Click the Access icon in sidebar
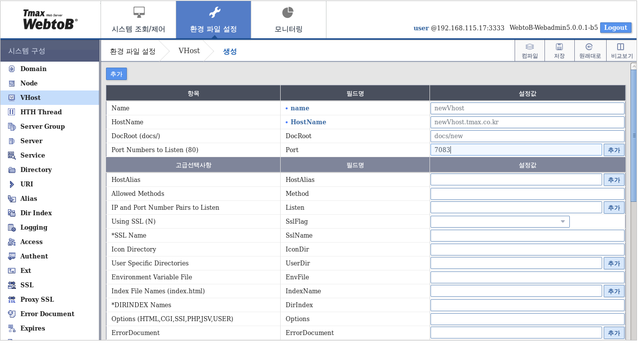The width and height of the screenshot is (638, 343). 11,242
